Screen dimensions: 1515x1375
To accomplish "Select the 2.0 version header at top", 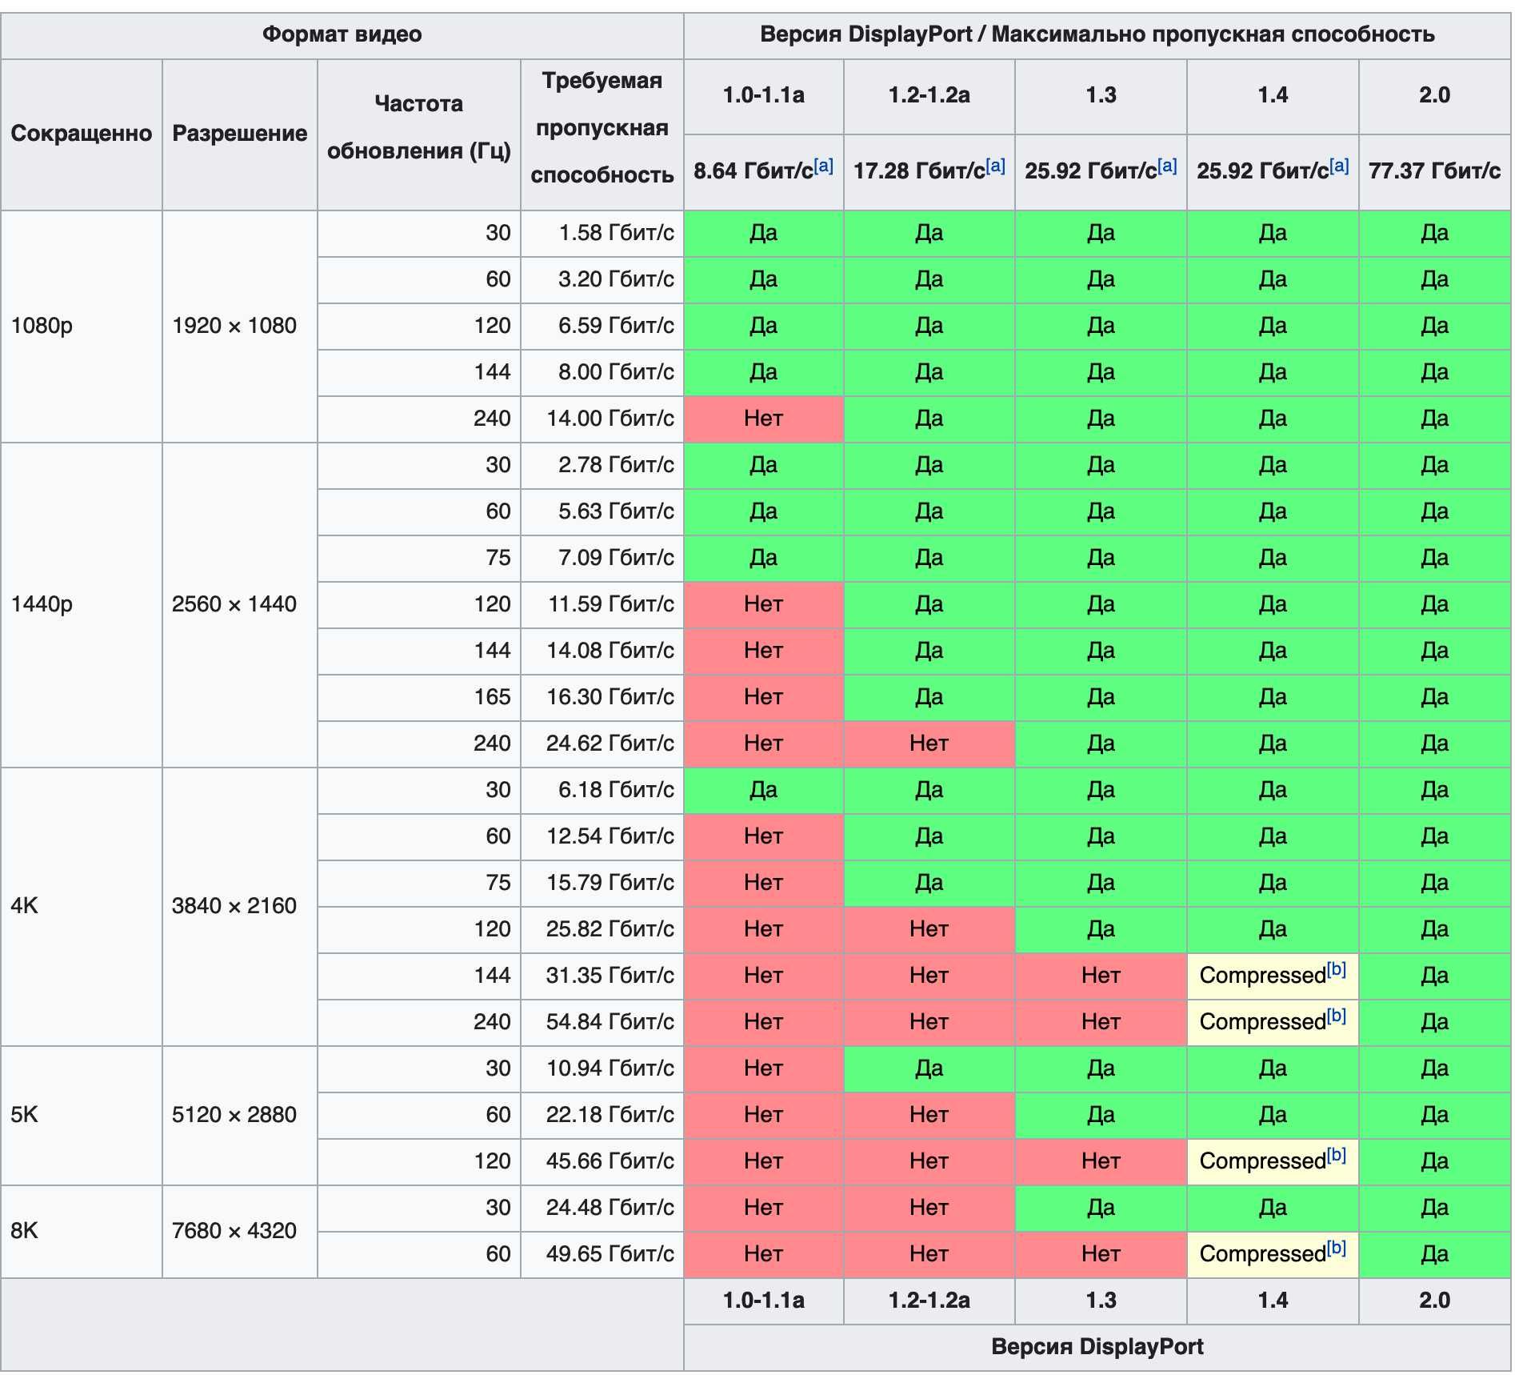I will pyautogui.click(x=1434, y=95).
